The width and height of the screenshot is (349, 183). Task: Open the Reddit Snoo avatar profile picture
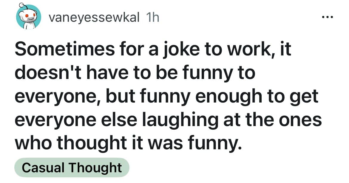tap(28, 18)
